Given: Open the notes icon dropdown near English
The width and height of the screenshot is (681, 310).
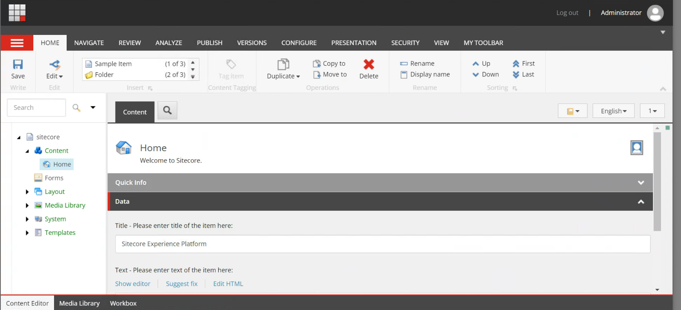Looking at the screenshot, I should coord(573,111).
